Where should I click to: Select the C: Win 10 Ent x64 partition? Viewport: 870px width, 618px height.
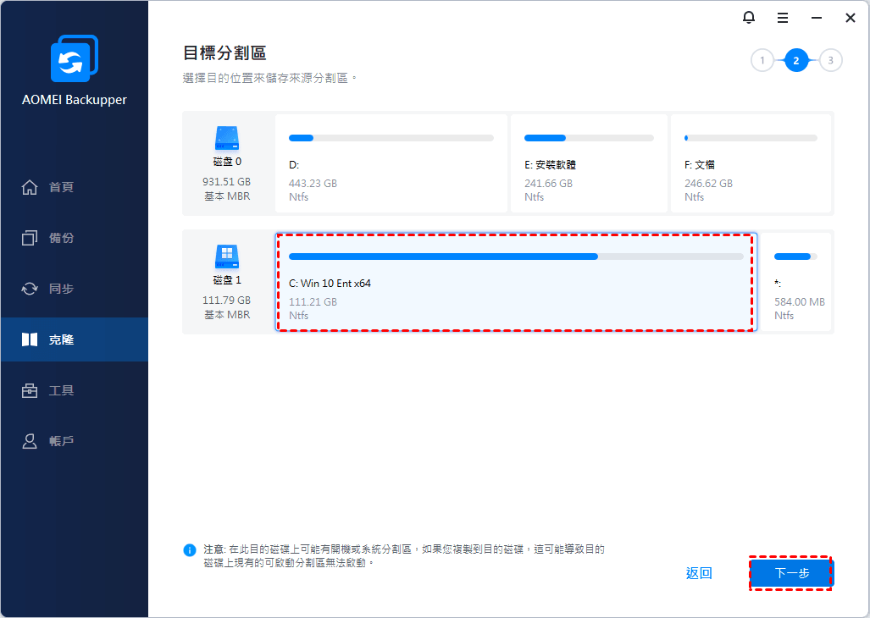tap(516, 282)
